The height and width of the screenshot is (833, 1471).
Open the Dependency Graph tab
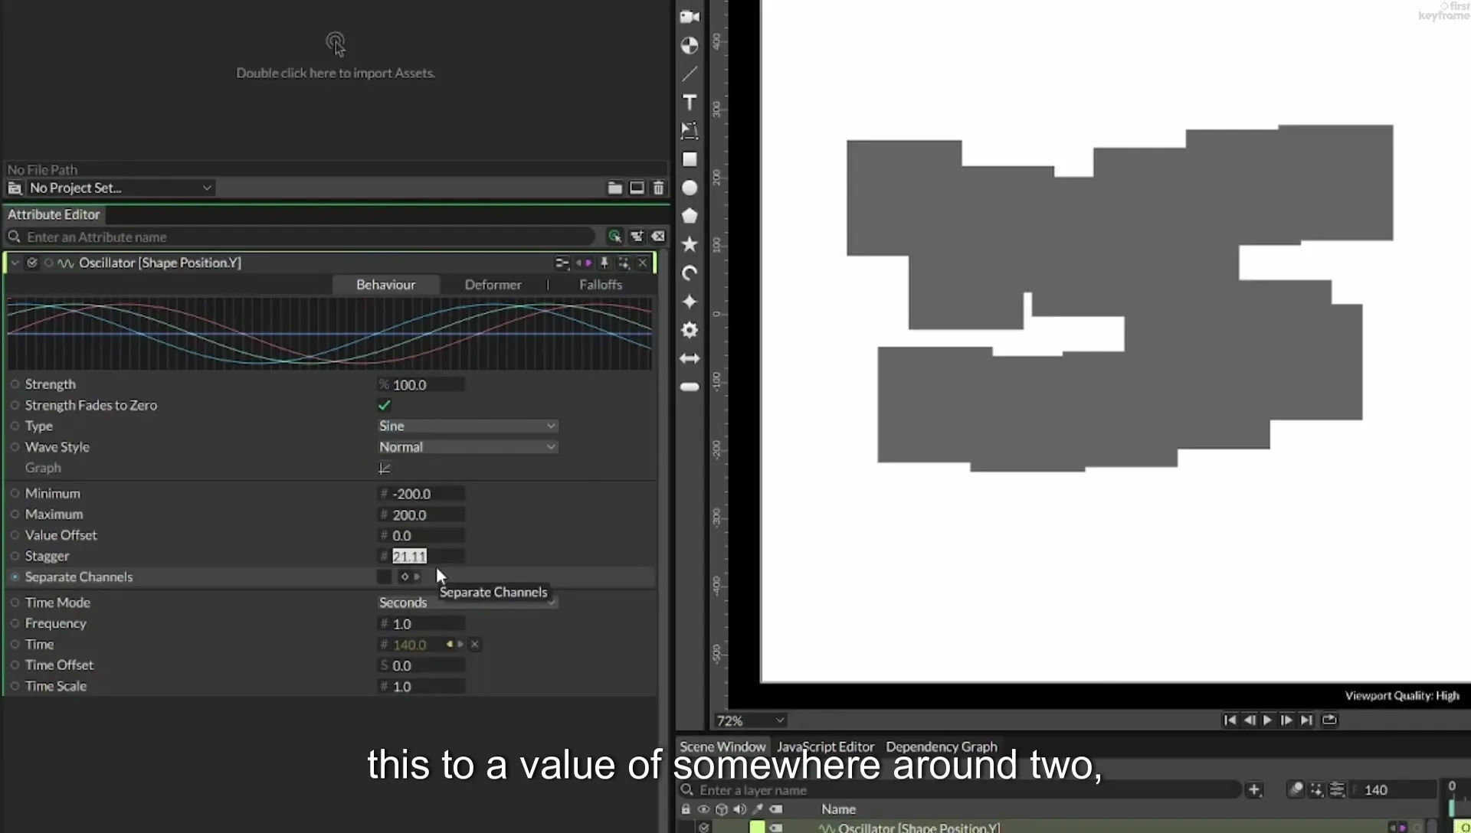[x=942, y=746]
